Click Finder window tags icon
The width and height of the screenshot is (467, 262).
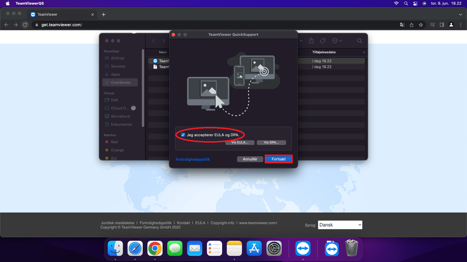(323, 41)
